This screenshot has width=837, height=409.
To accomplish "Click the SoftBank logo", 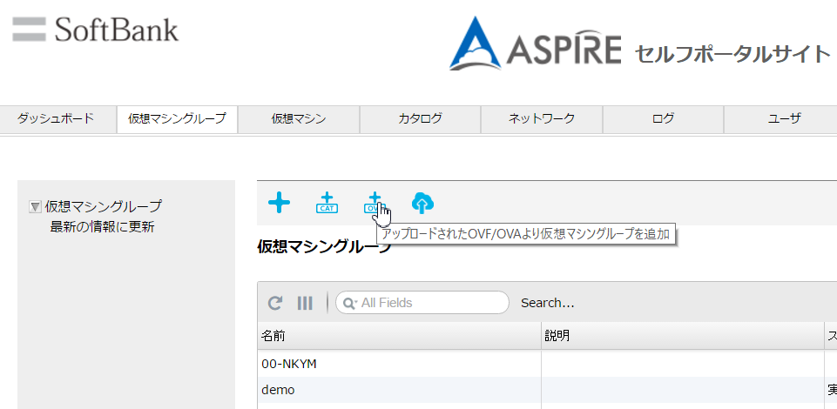I will coord(96,30).
